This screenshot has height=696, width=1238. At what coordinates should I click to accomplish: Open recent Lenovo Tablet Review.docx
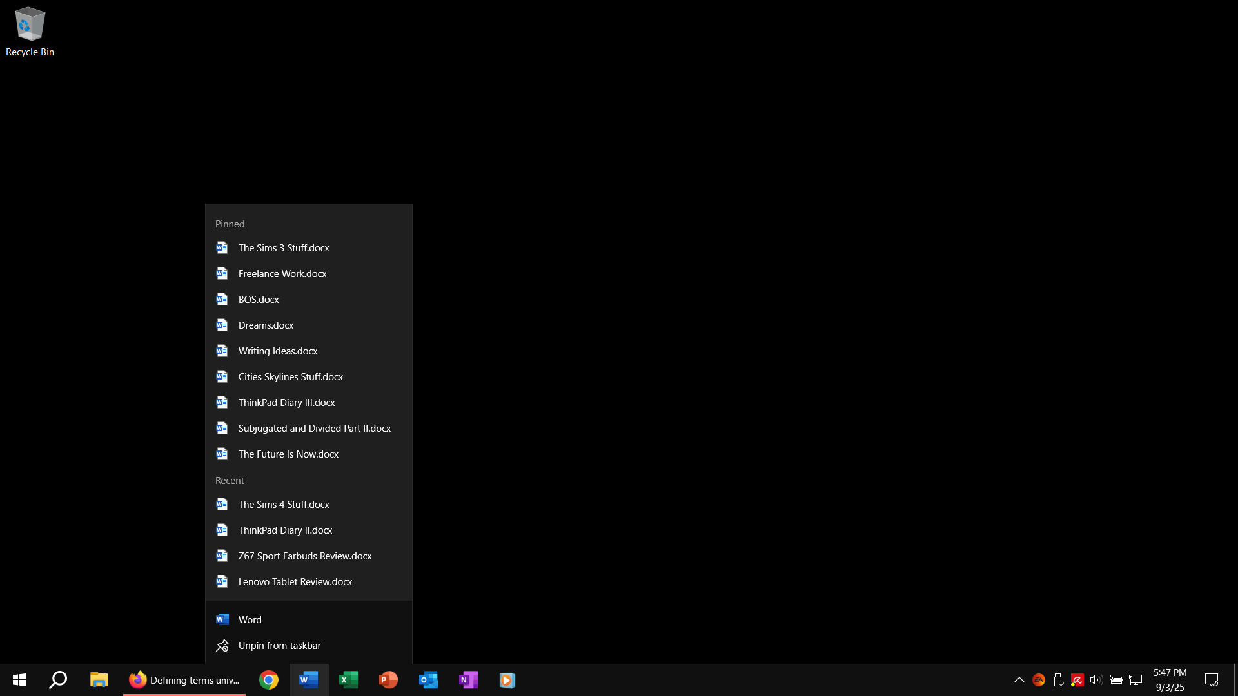[x=295, y=582]
